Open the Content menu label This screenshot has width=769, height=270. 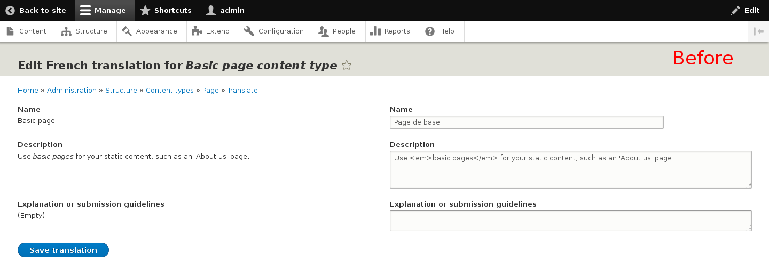pos(33,31)
